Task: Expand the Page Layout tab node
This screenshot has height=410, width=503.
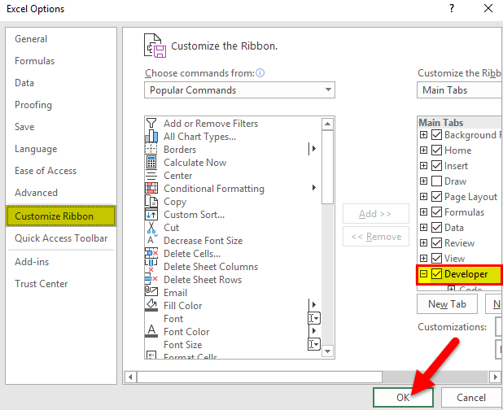Action: pos(423,196)
